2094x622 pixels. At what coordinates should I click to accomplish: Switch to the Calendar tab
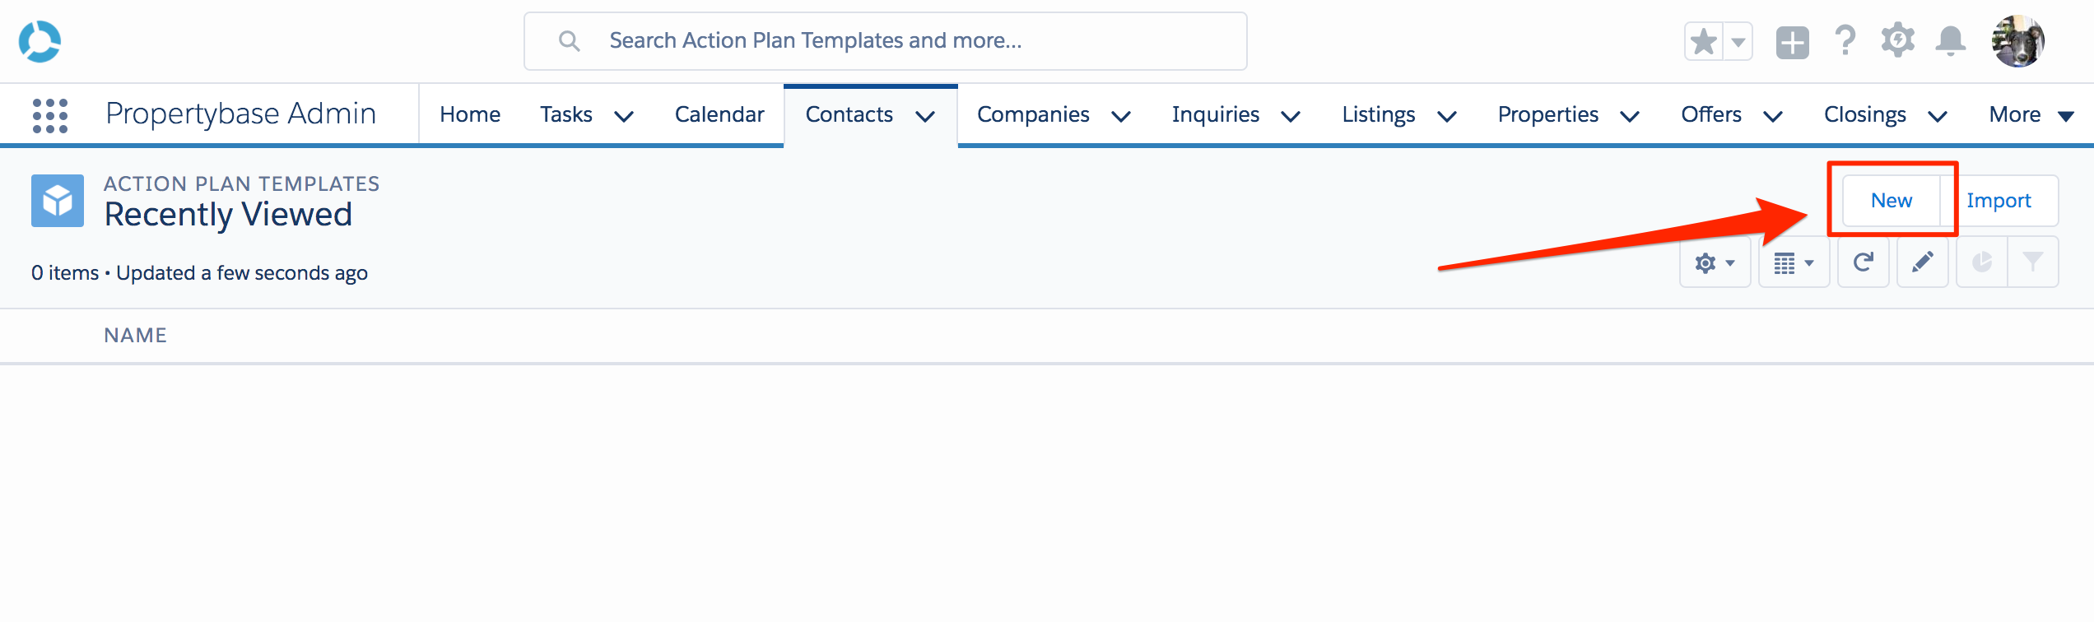pyautogui.click(x=719, y=114)
